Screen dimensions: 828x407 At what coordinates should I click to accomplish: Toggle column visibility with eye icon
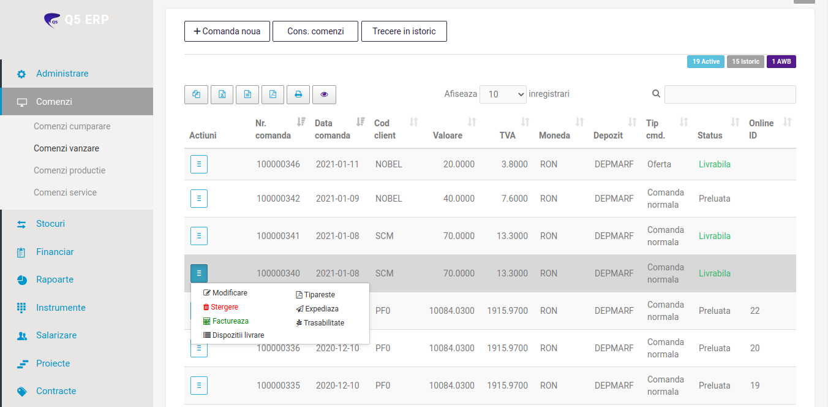pos(324,94)
